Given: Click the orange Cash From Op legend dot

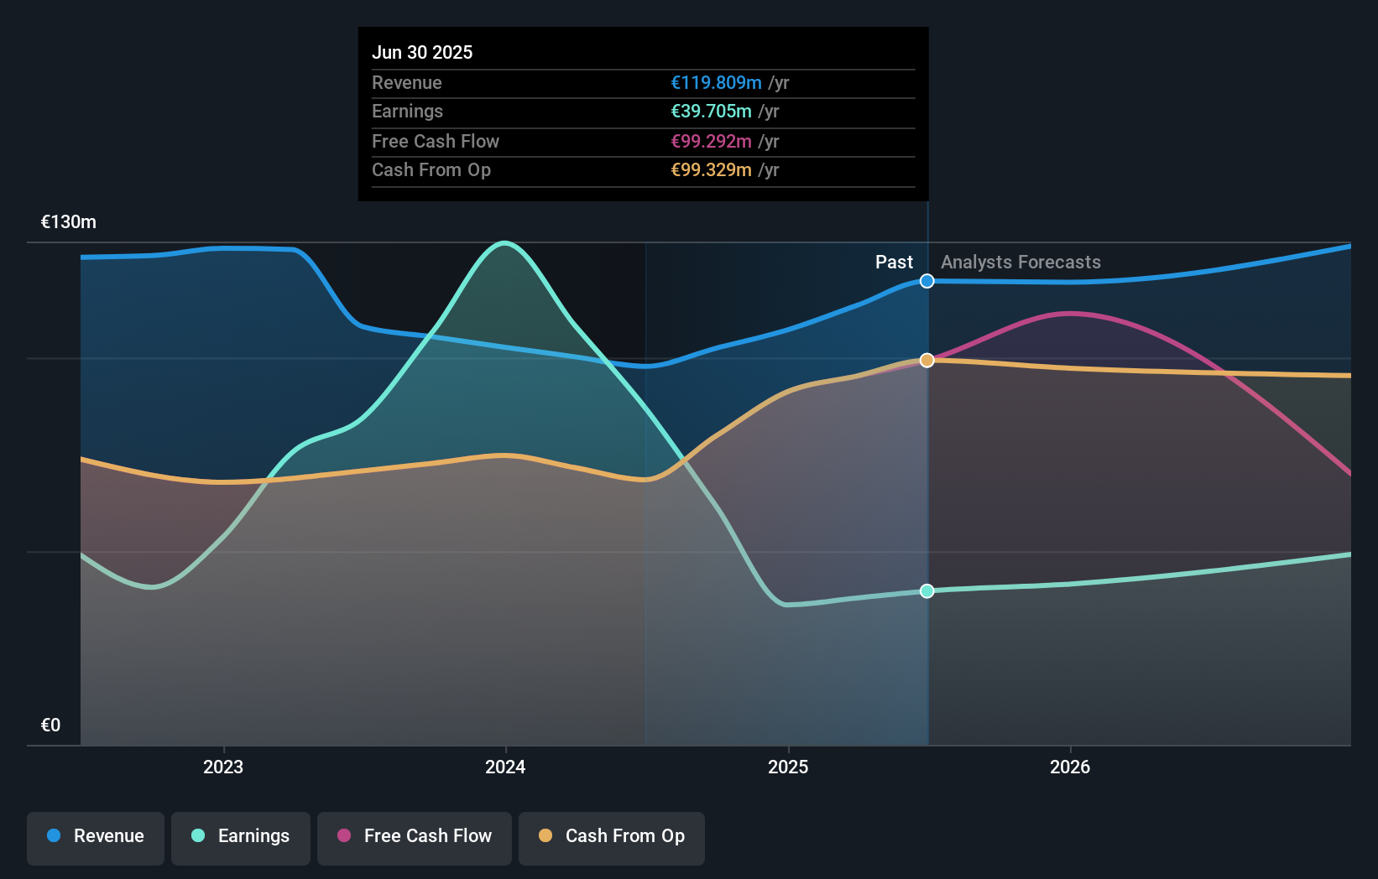Looking at the screenshot, I should 545,836.
